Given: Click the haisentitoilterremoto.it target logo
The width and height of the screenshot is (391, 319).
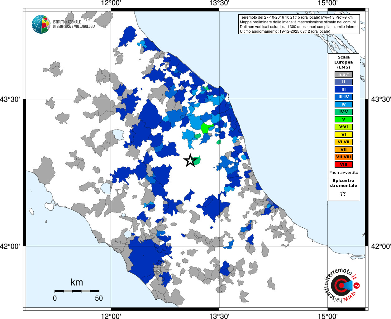Looking at the screenshot, I should [341, 285].
